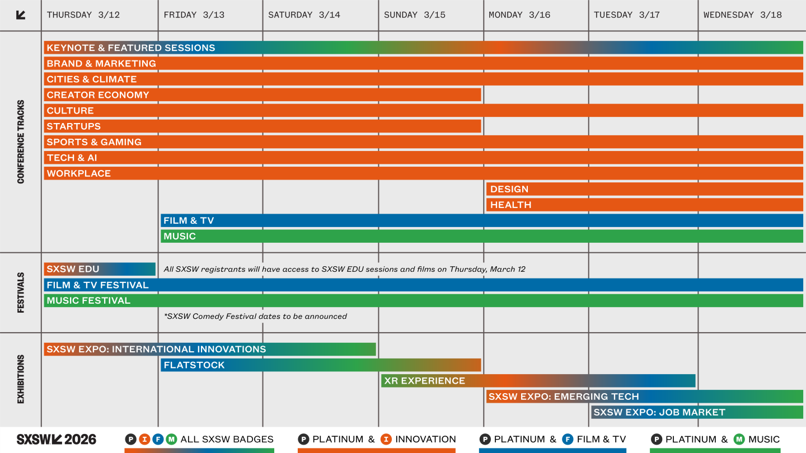Click the SXSW Comedy Festival dates note
806x453 pixels.
[255, 316]
